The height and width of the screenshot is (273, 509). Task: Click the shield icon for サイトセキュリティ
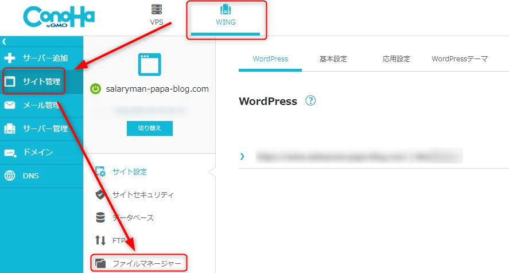[100, 194]
